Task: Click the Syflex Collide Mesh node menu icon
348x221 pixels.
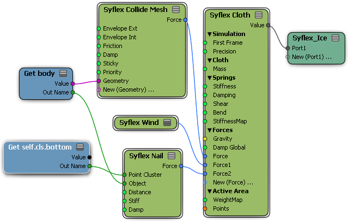Action: tap(176, 10)
